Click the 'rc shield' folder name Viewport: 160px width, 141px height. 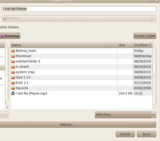point(22,67)
